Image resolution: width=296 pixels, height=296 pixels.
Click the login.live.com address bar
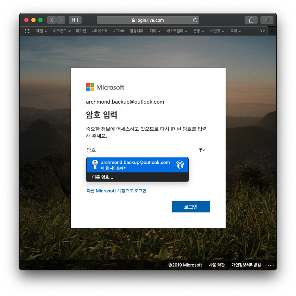(148, 20)
